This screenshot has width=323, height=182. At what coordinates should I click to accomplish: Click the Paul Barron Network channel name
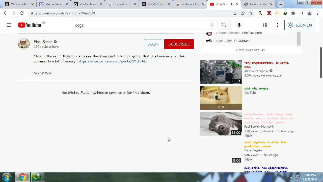[259, 127]
